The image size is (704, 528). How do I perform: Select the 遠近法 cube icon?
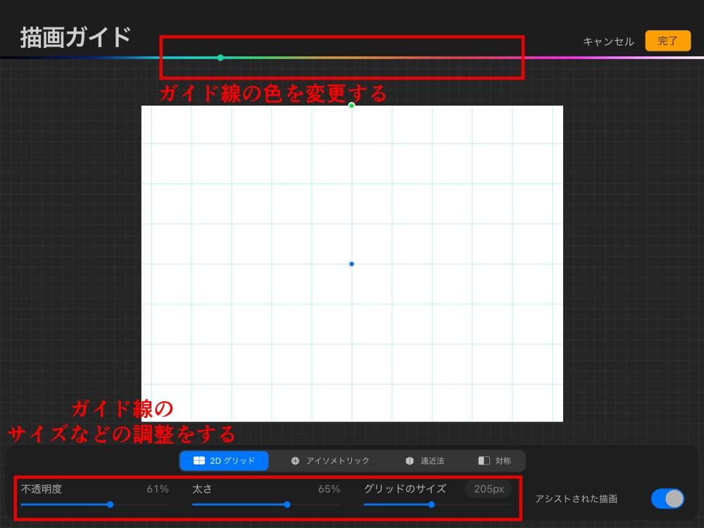click(410, 461)
